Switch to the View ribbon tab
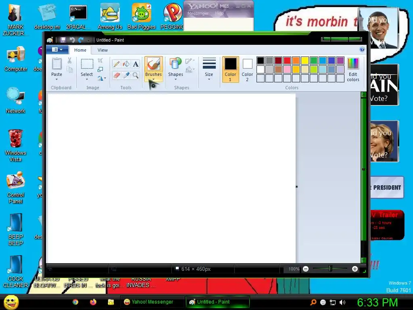The height and width of the screenshot is (310, 413). coord(102,50)
